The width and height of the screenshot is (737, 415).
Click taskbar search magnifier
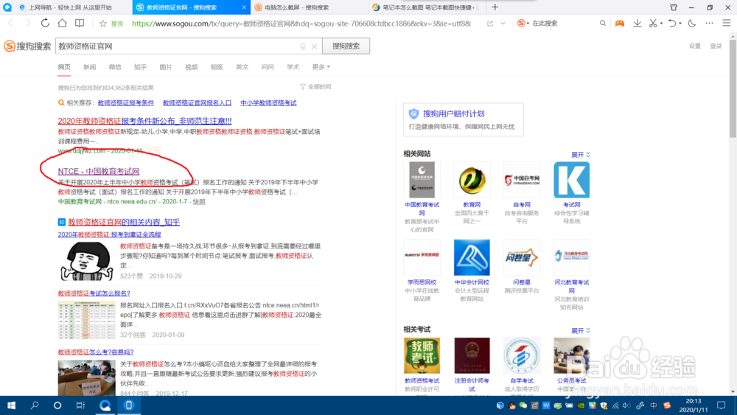coord(35,405)
